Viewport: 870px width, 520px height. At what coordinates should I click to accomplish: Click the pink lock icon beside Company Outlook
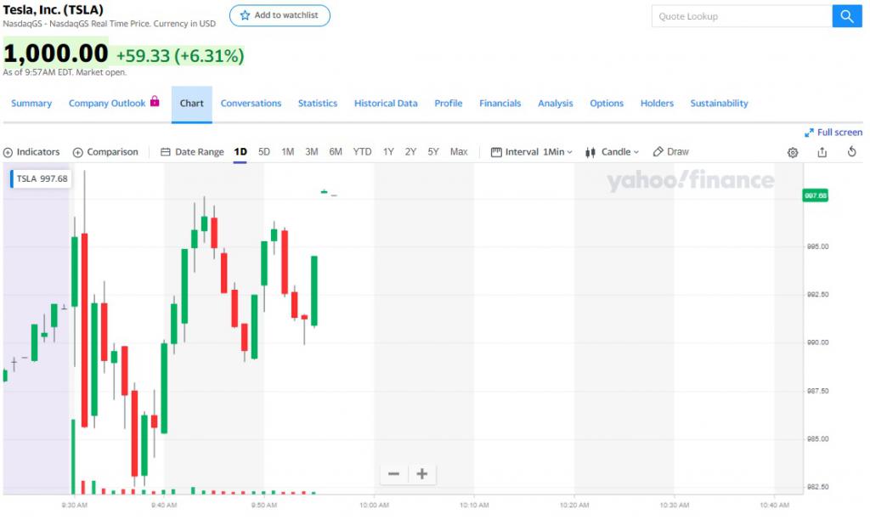[155, 101]
